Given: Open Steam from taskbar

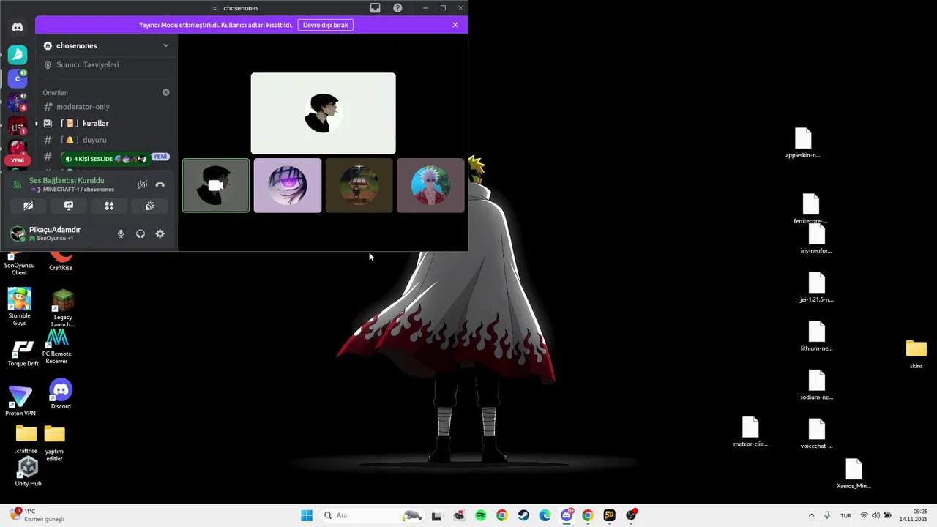Looking at the screenshot, I should [523, 515].
